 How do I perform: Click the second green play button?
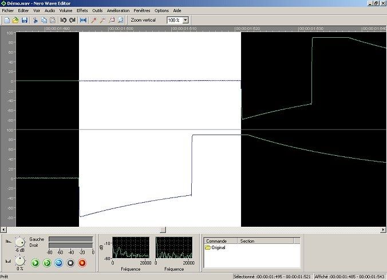[47, 263]
